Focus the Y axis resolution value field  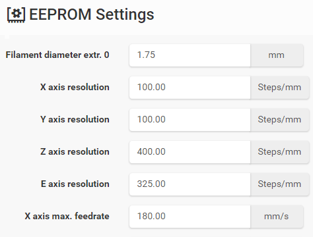[190, 120]
